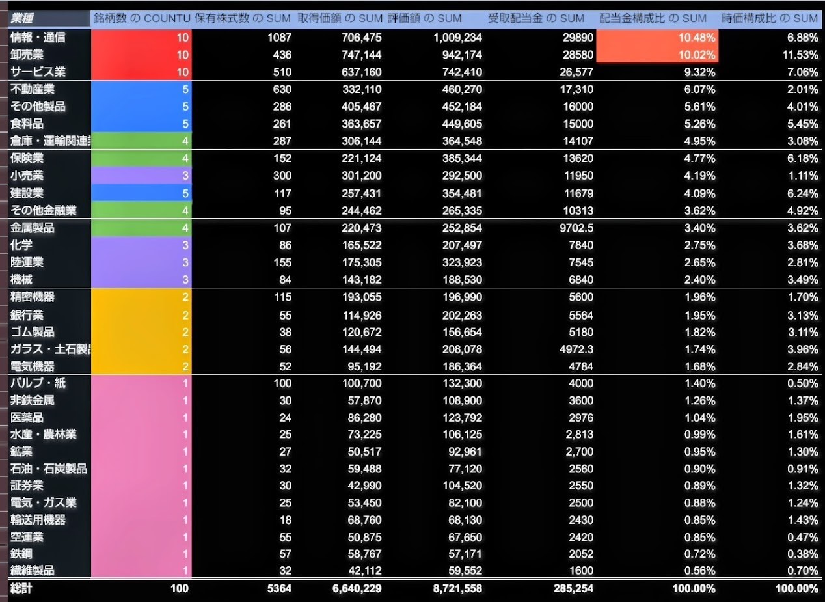Select the 卸売業 row label
Screen dimensions: 825x602
tap(27, 55)
